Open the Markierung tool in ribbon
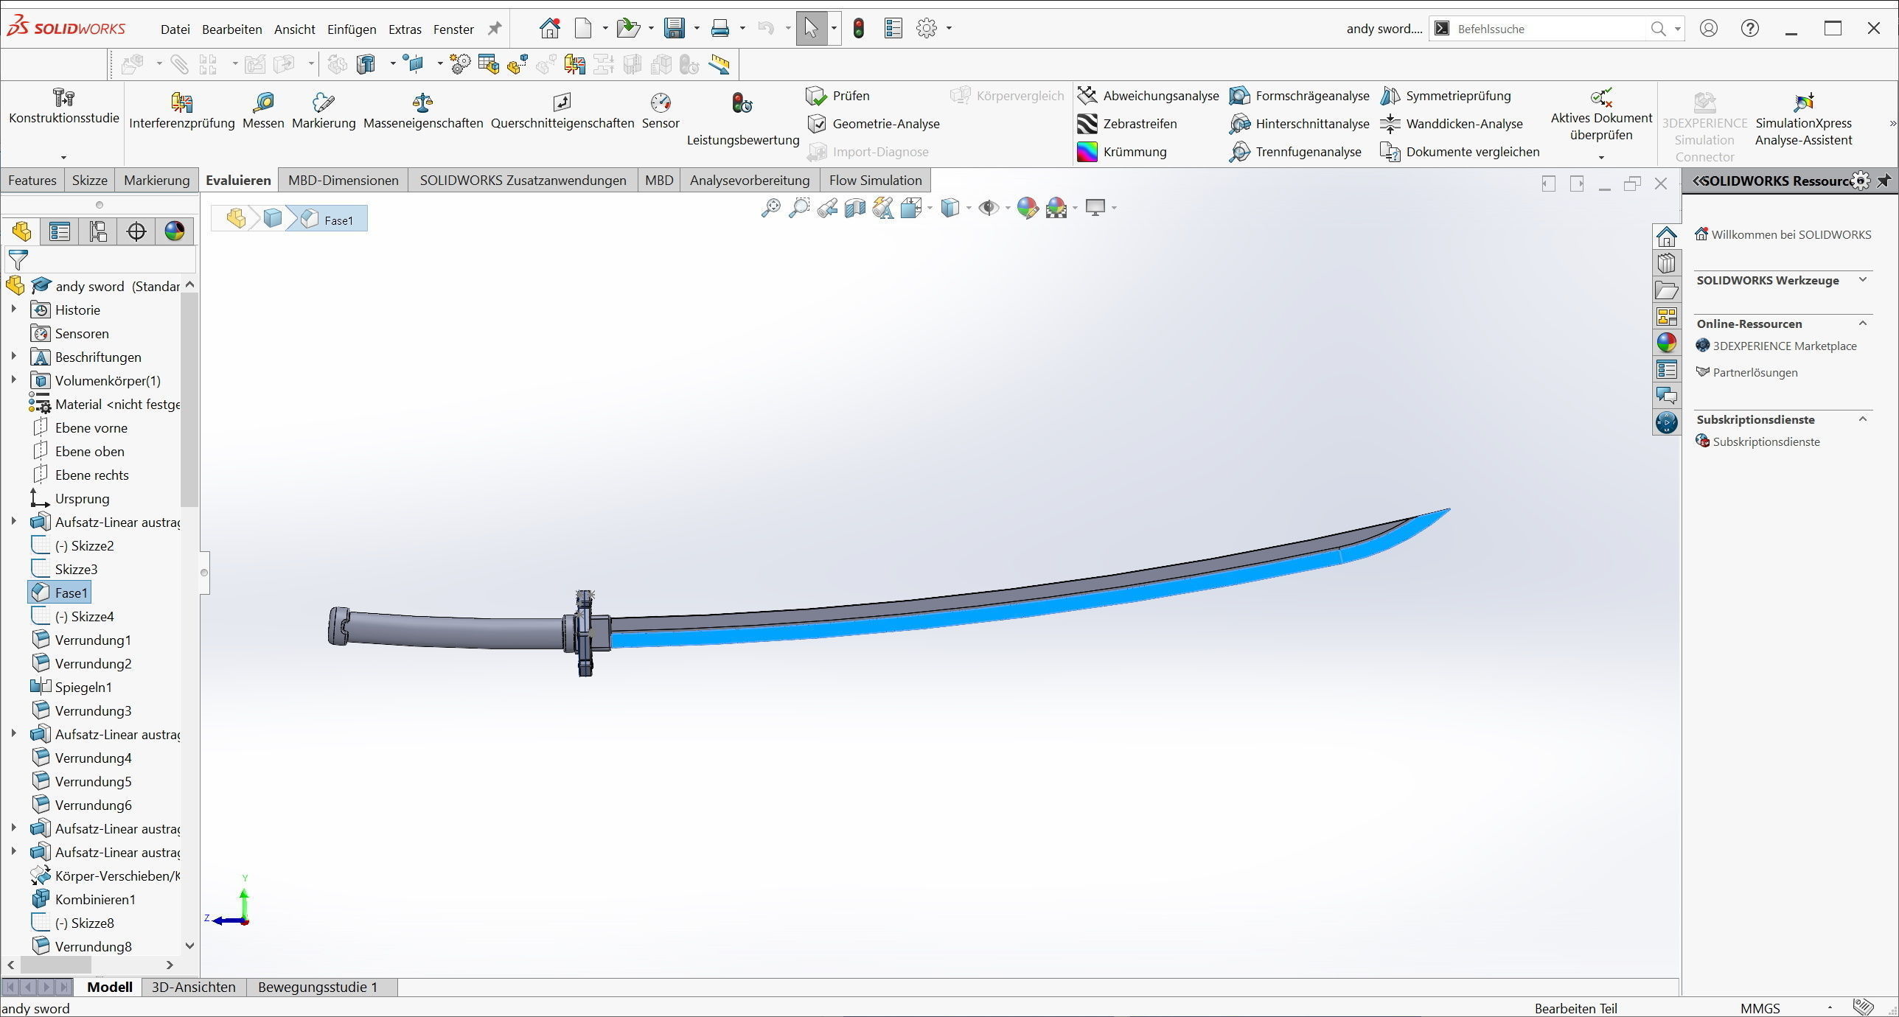The image size is (1899, 1017). click(324, 111)
